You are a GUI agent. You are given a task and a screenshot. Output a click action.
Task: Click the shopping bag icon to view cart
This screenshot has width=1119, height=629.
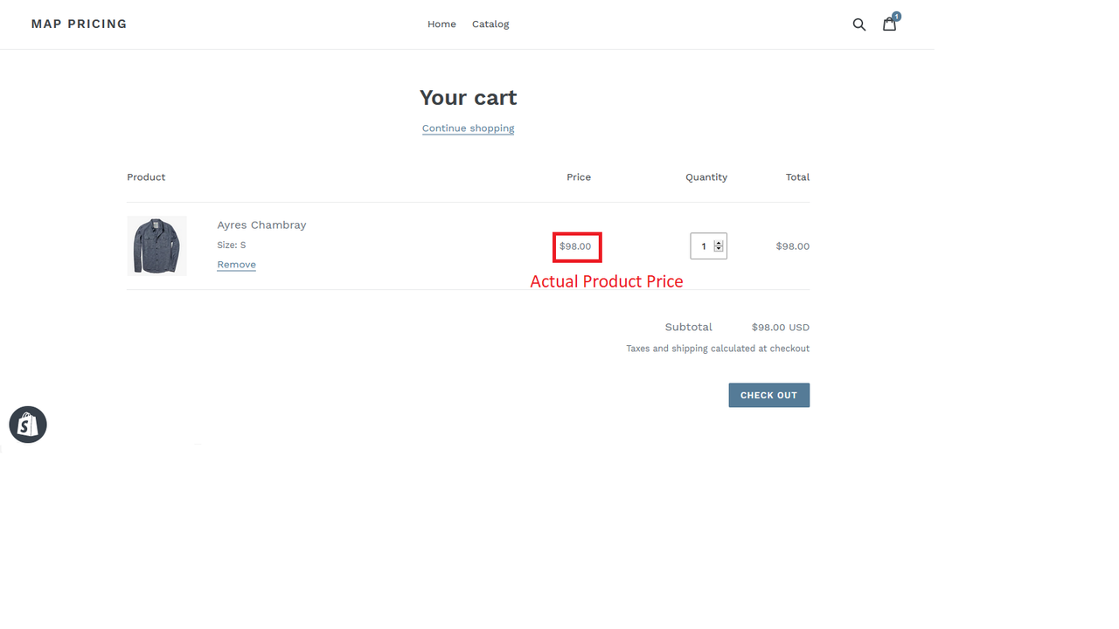tap(889, 24)
